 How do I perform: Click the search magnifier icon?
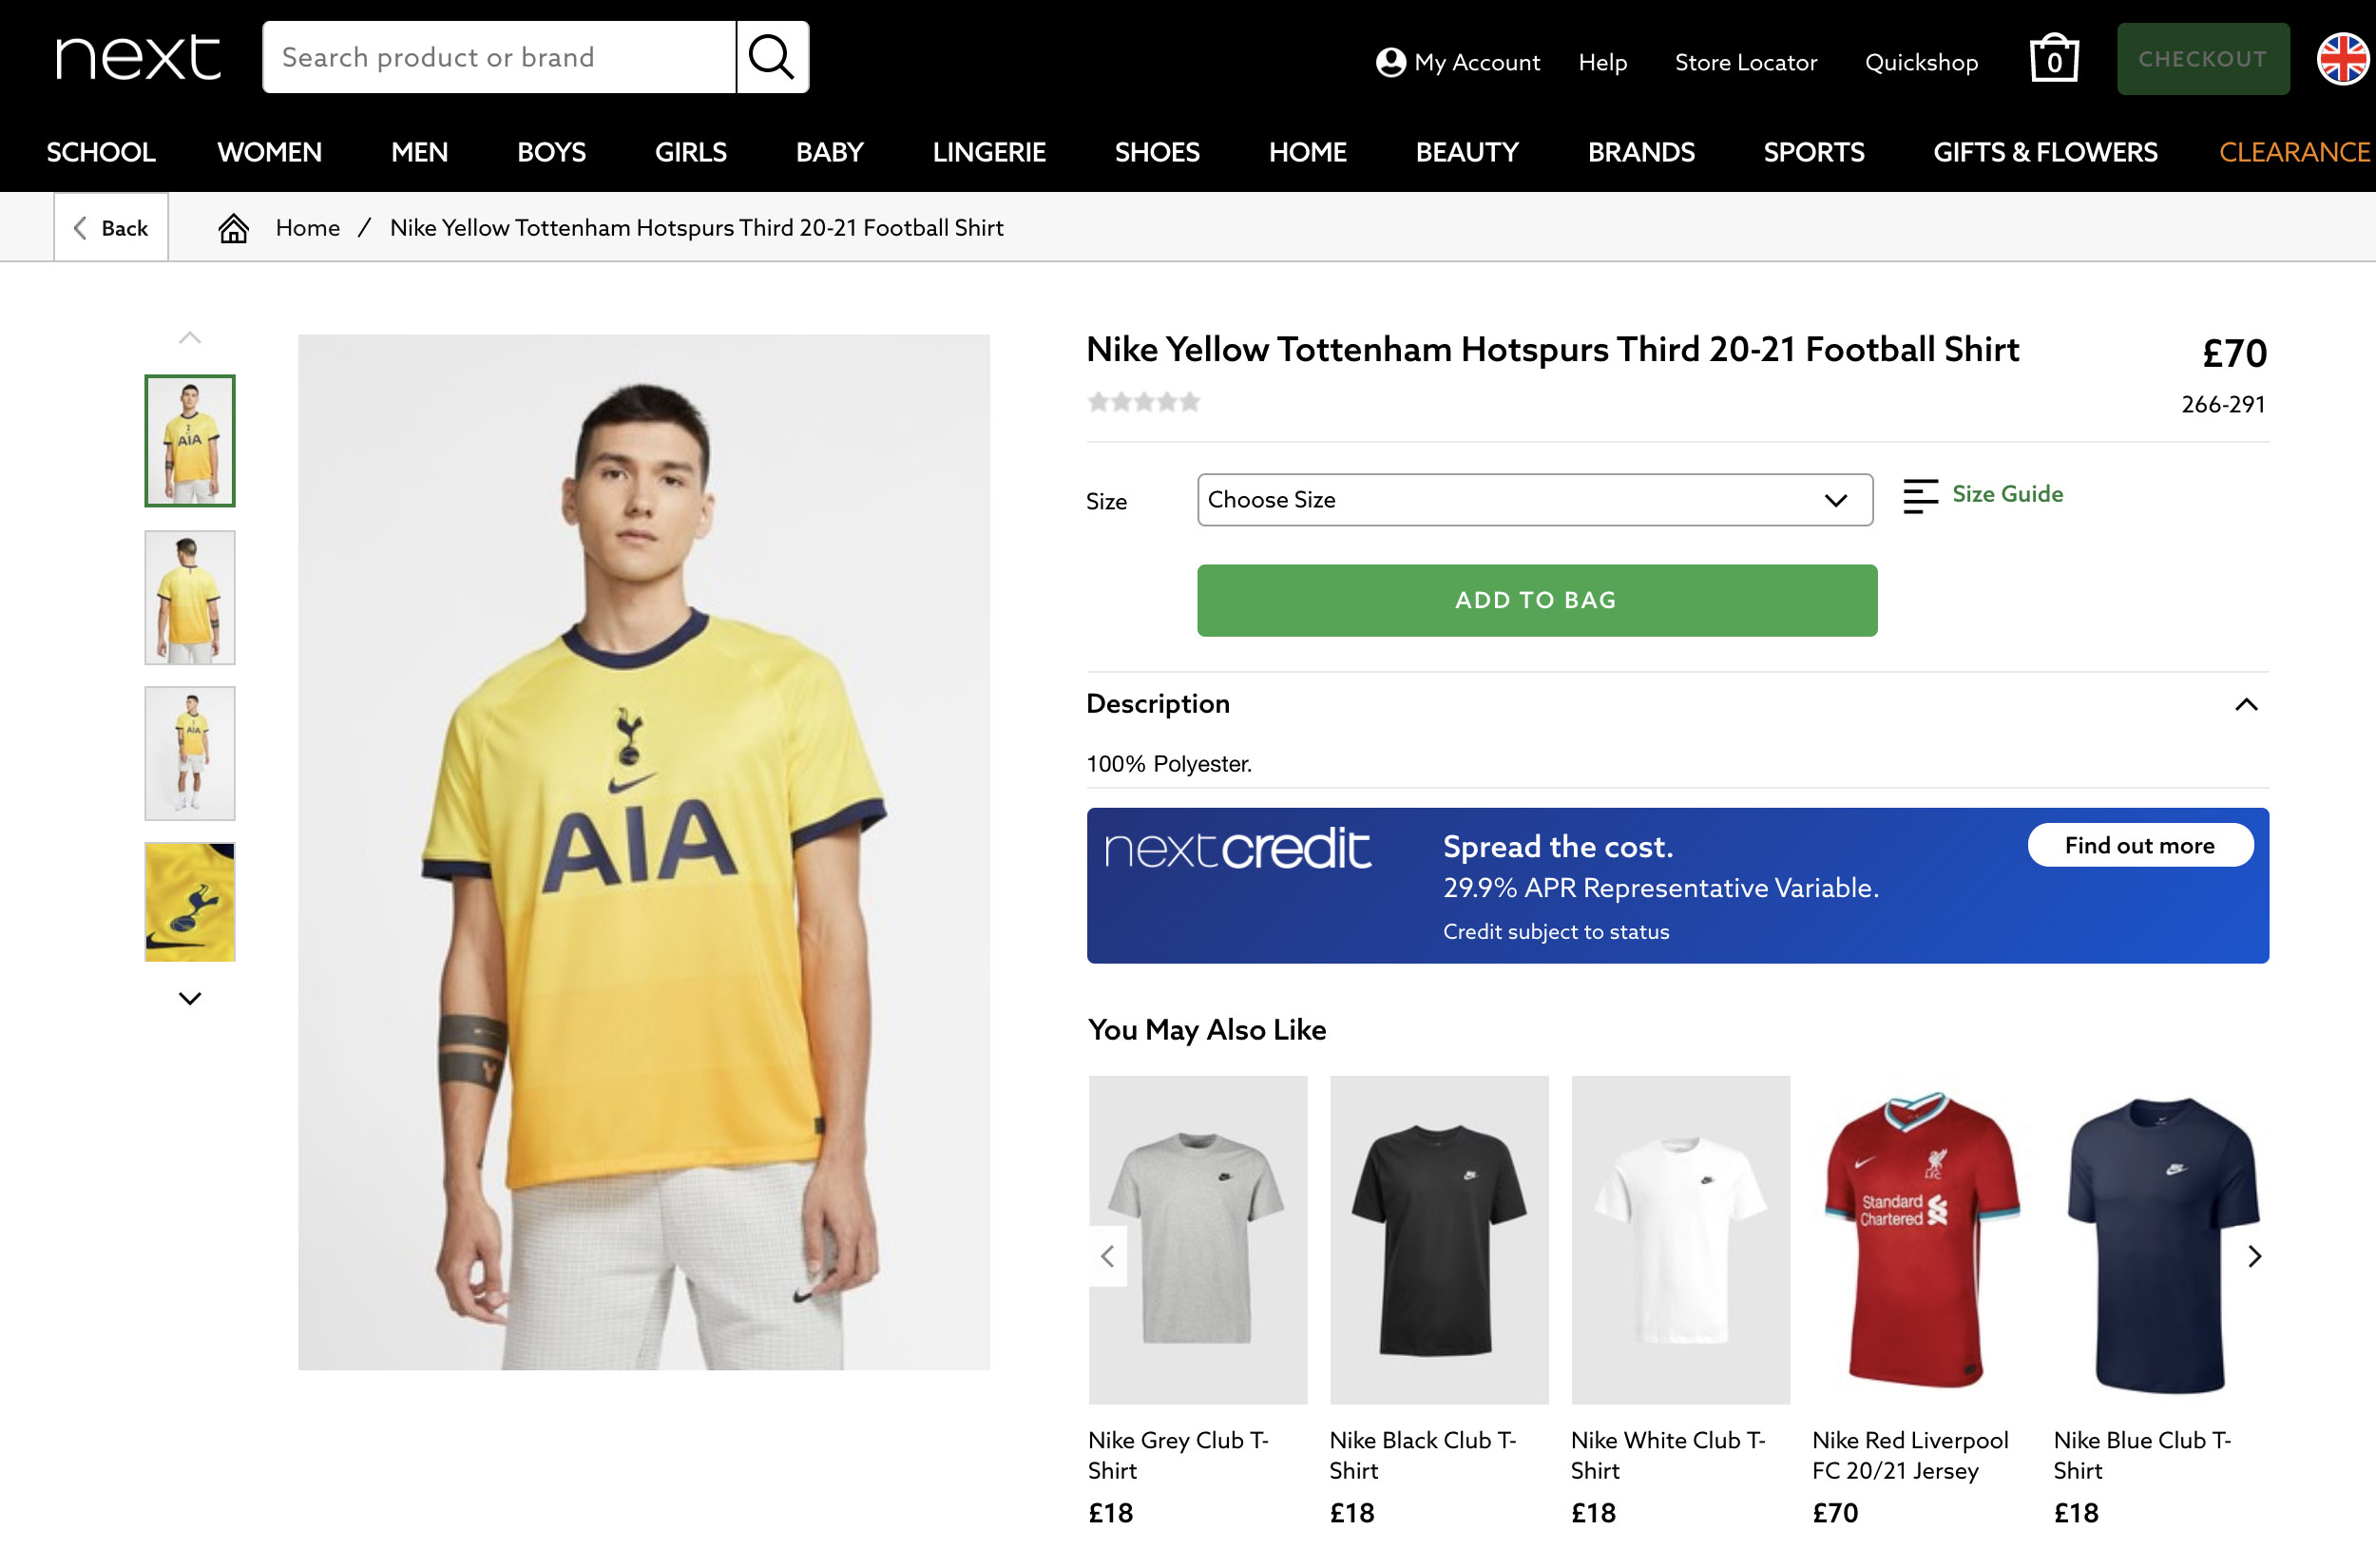pyautogui.click(x=771, y=57)
